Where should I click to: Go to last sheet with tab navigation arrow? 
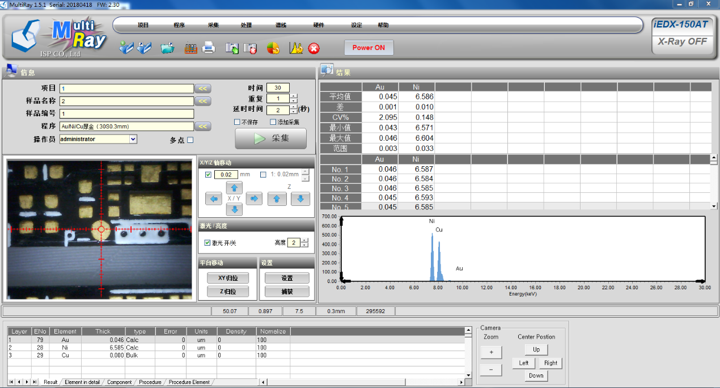coord(35,382)
